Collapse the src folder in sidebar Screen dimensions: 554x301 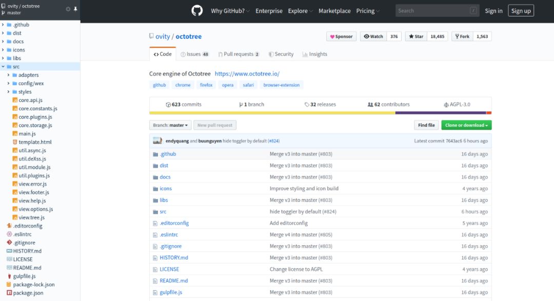3,67
